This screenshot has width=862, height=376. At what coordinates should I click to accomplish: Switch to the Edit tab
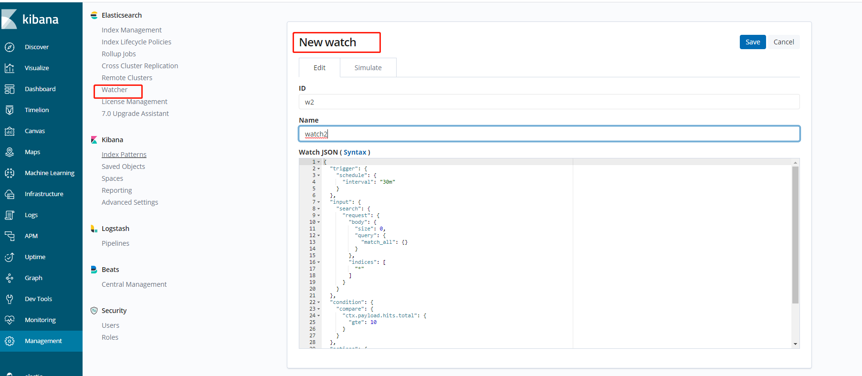pos(319,68)
